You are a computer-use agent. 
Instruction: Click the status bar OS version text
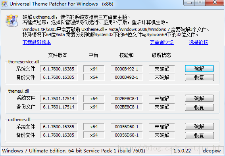click(x=73, y=151)
